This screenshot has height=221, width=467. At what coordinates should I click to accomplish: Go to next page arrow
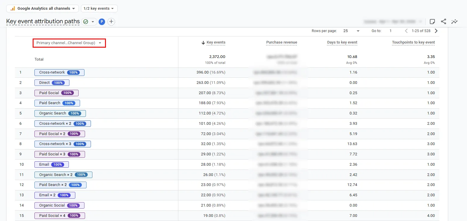click(436, 31)
